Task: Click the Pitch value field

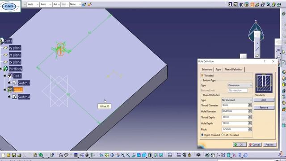Action: coord(235,129)
